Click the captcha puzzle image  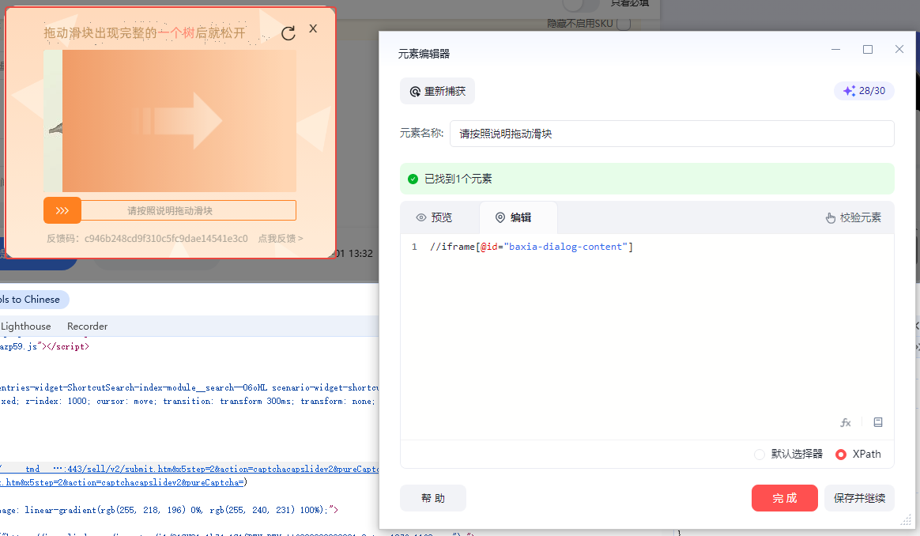click(x=170, y=121)
